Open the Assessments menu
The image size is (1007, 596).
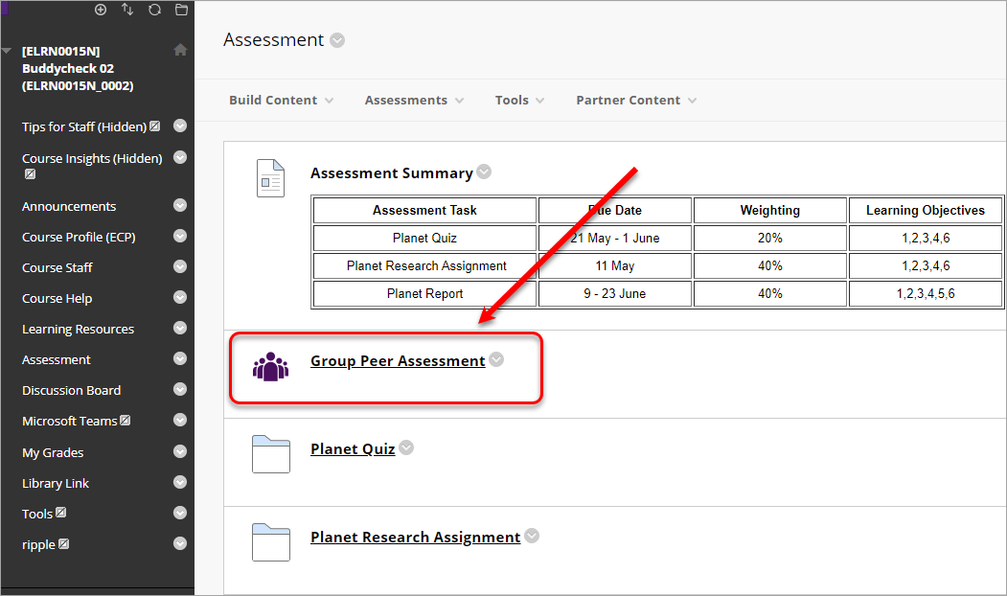414,101
